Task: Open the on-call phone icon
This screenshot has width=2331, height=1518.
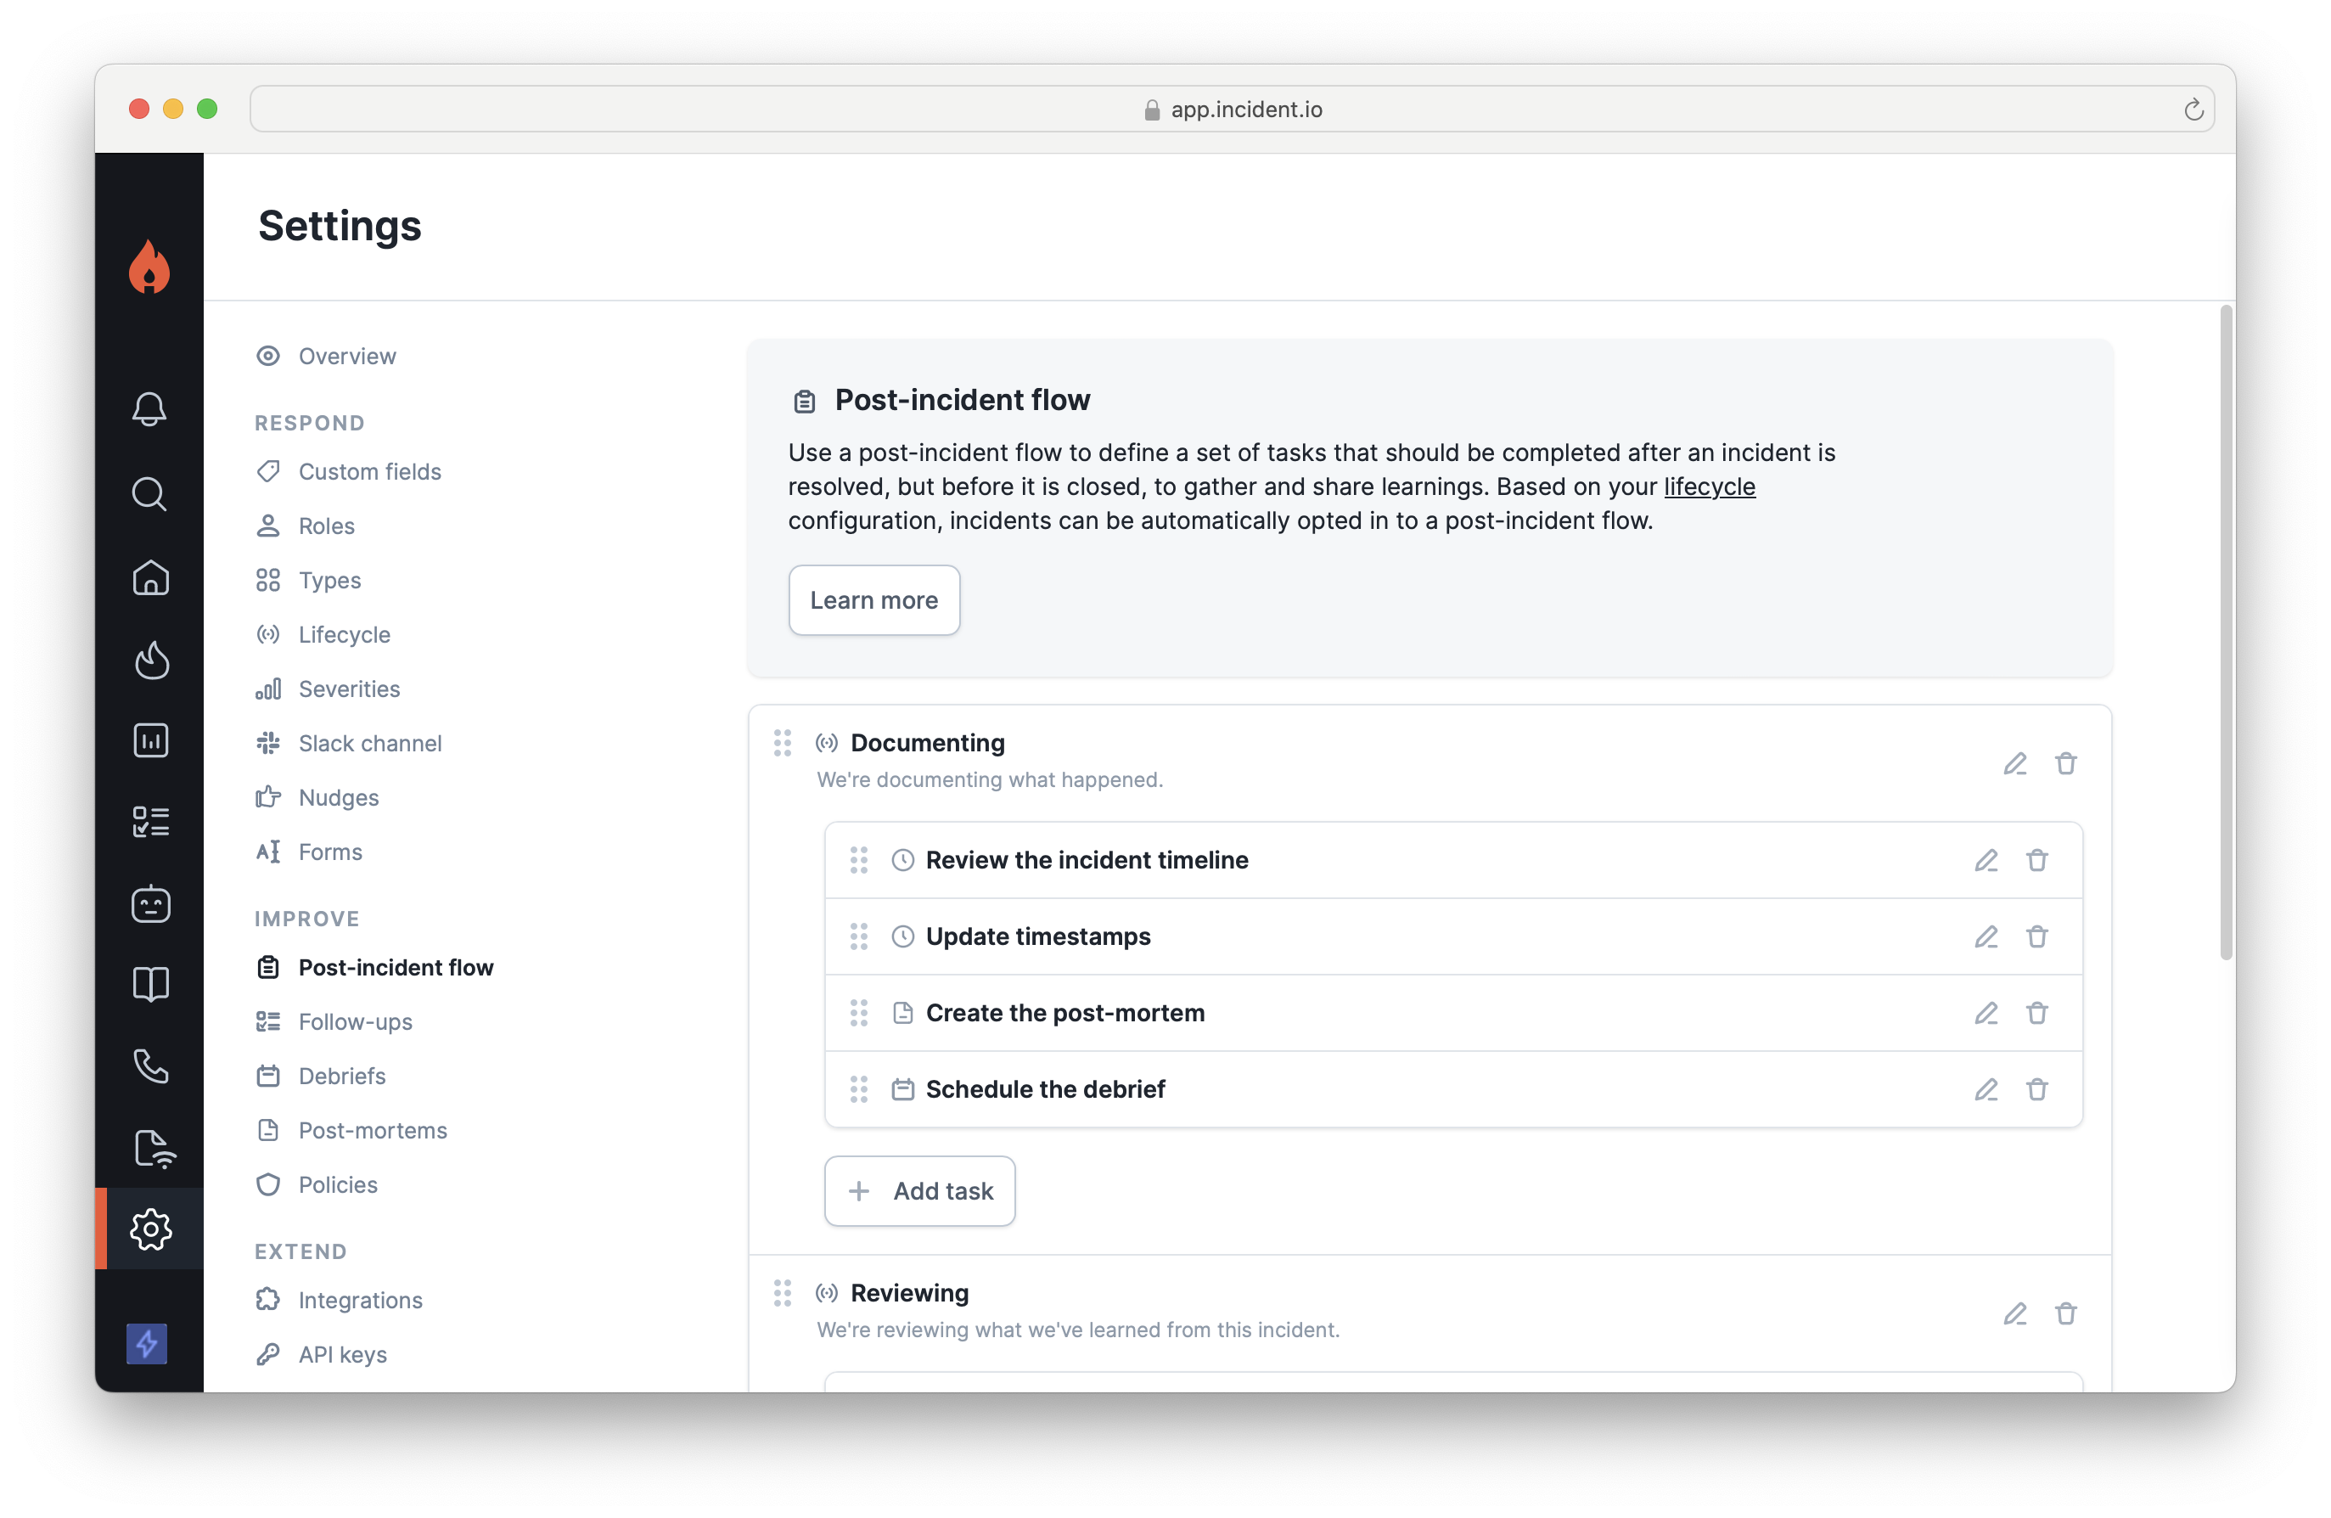Action: (x=150, y=1065)
